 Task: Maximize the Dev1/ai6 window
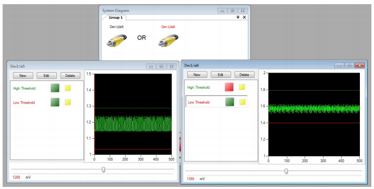coord(349,65)
